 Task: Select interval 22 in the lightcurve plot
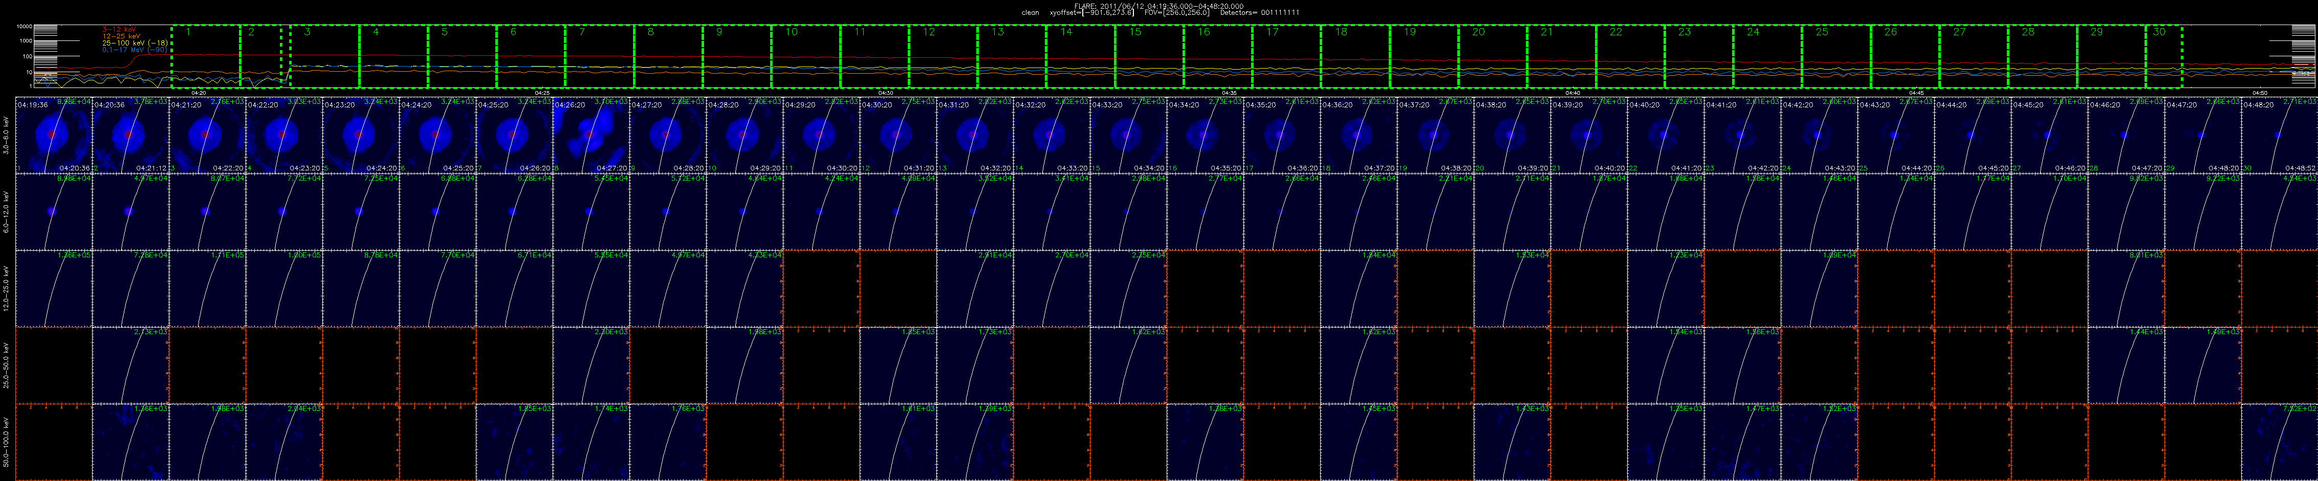1630,56
